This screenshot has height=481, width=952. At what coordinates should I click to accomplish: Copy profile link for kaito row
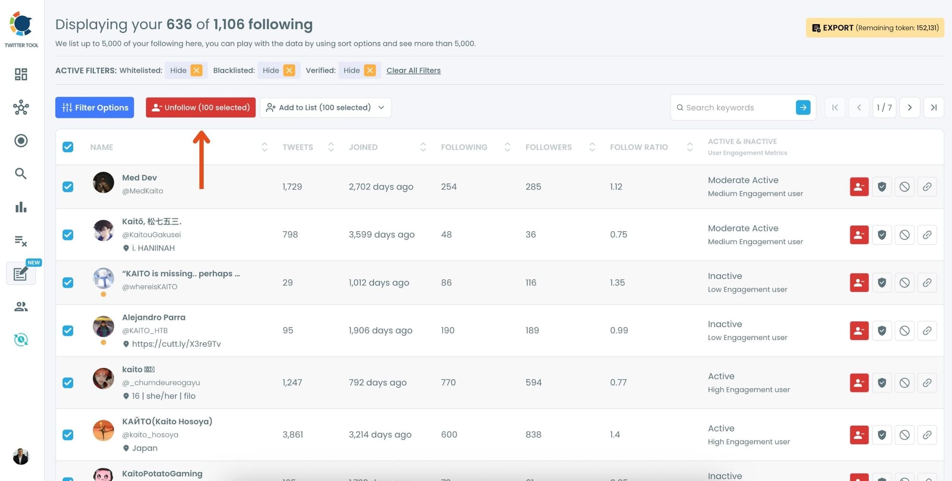(927, 383)
